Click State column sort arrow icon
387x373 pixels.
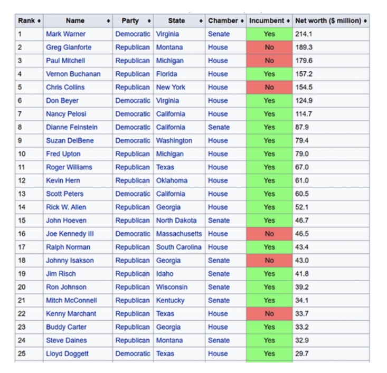click(202, 21)
